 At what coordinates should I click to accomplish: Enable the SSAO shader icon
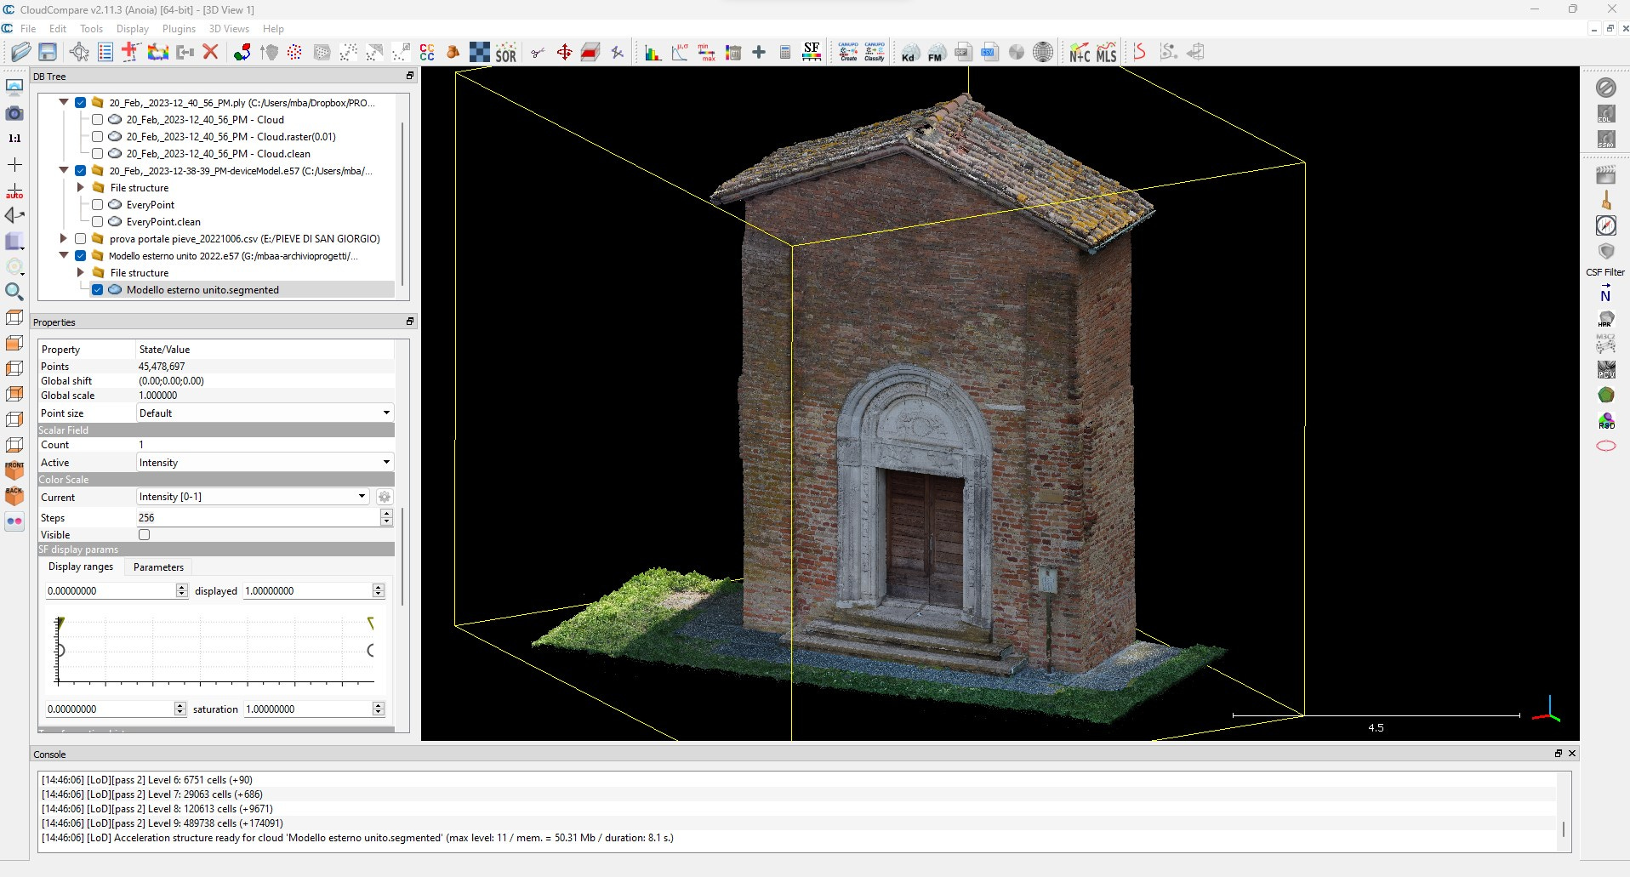[1605, 139]
